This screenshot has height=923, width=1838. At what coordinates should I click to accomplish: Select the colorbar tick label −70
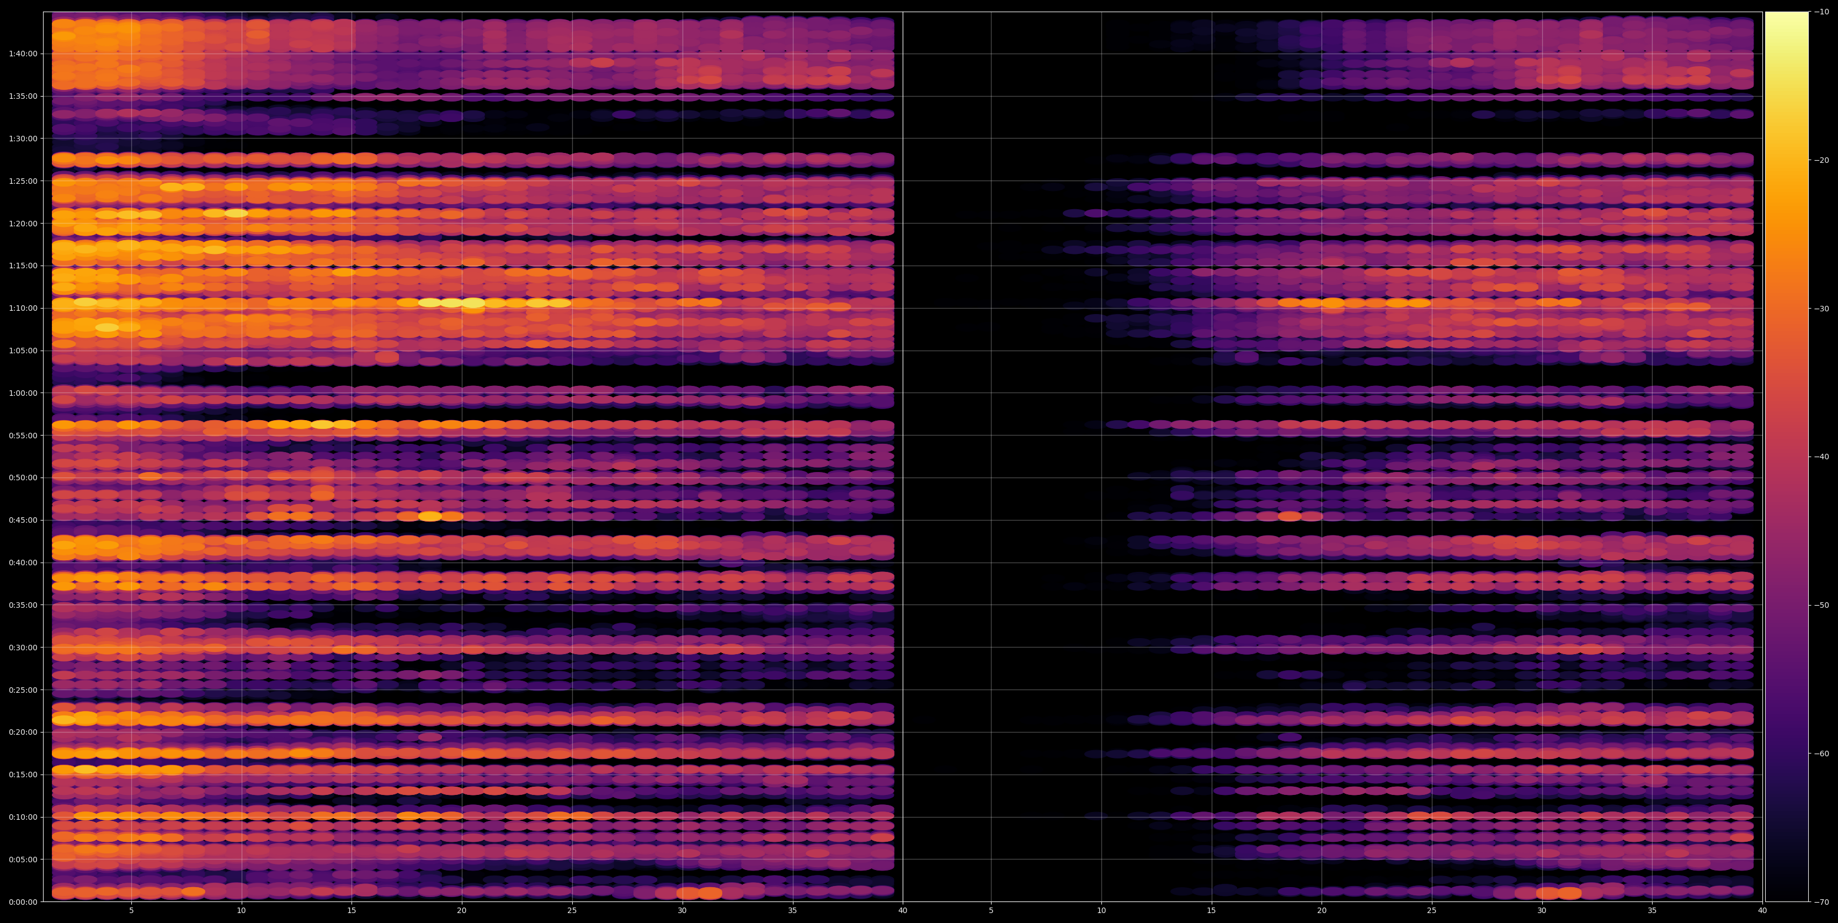pyautogui.click(x=1821, y=901)
